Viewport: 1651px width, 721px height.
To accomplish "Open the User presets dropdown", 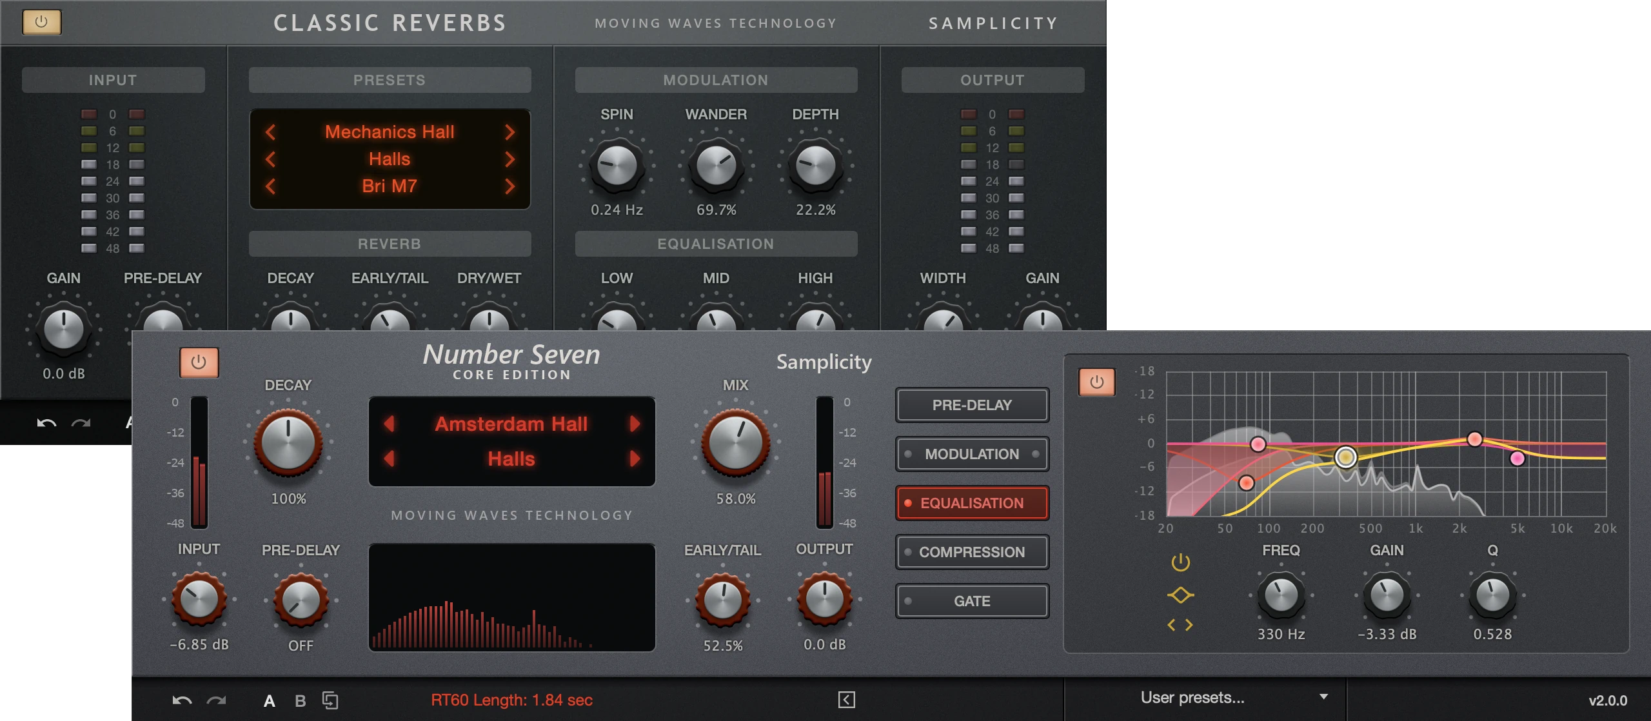I will tap(1205, 698).
